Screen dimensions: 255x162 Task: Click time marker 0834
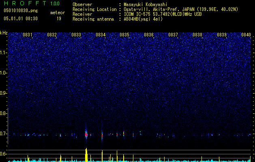coord(101,34)
